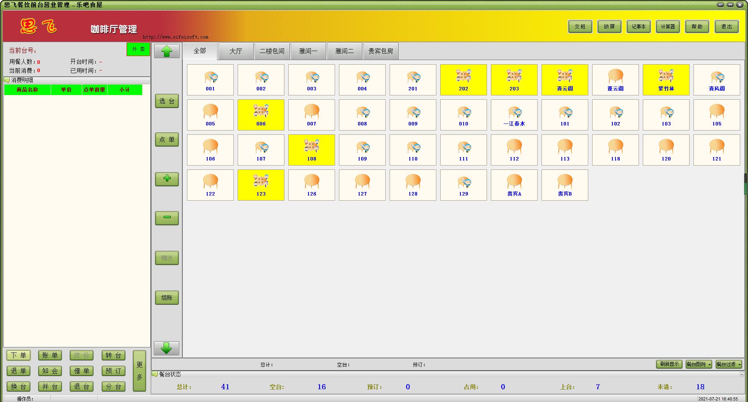
Task: Click the green down arrow button
Action: click(x=166, y=348)
